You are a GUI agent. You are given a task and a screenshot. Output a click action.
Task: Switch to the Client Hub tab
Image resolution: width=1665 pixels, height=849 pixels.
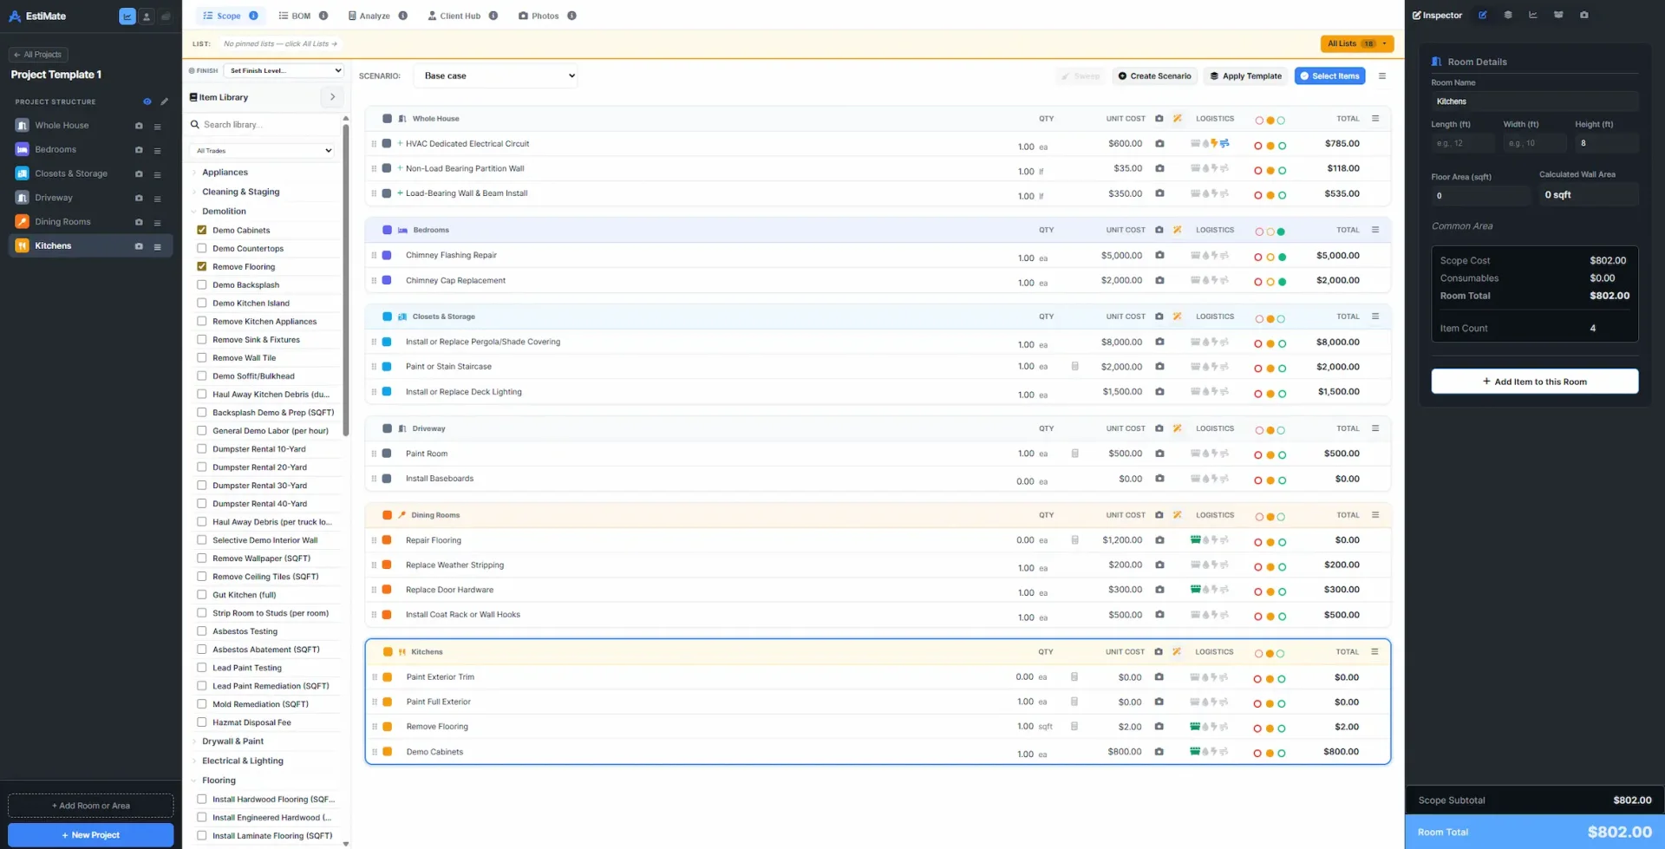pos(454,16)
